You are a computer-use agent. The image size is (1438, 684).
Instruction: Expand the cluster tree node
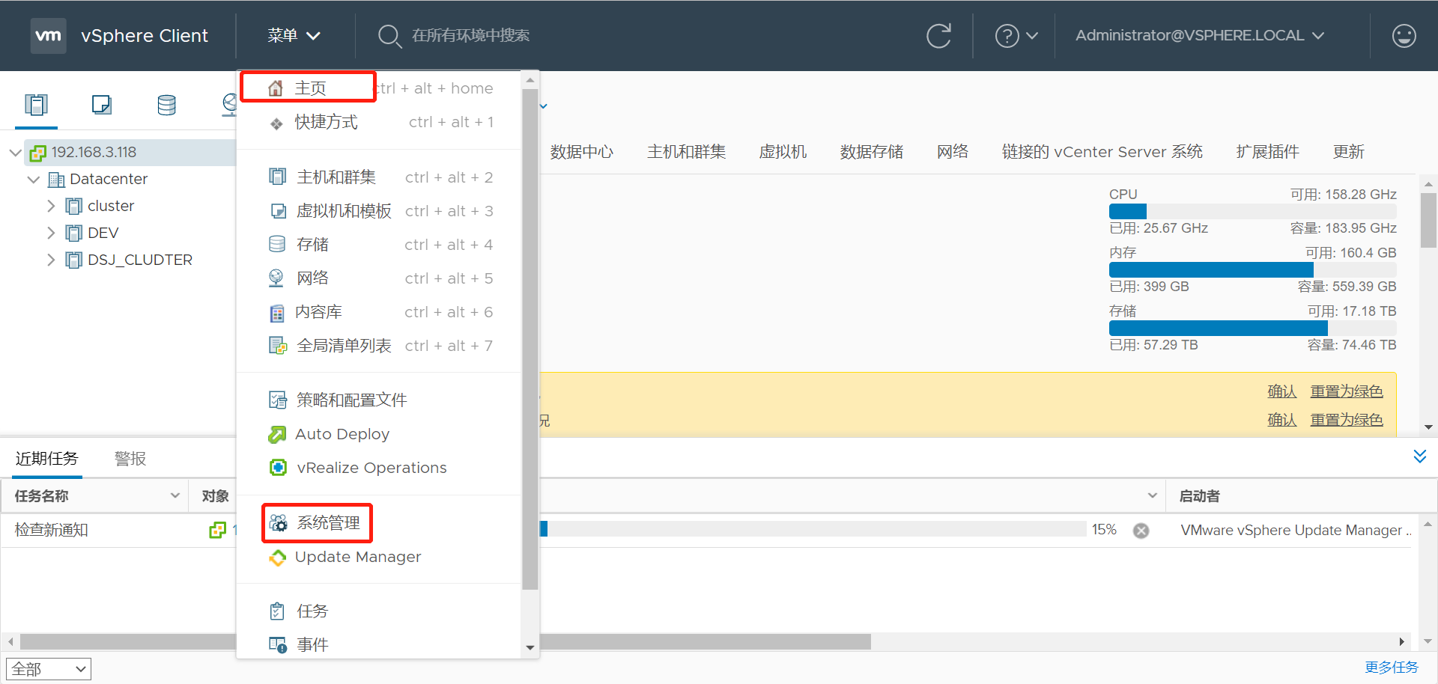click(51, 206)
